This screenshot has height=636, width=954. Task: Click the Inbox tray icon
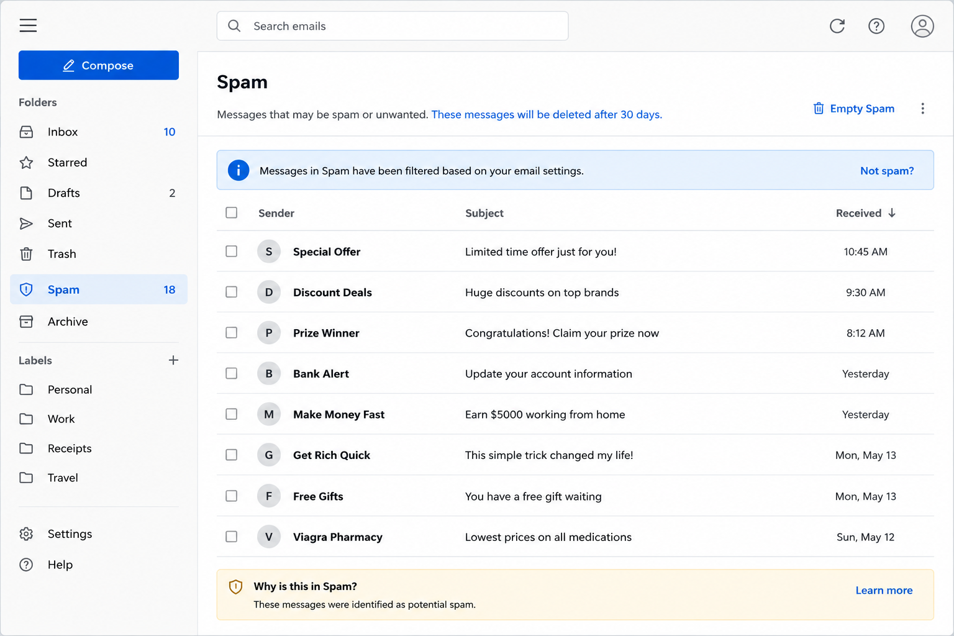pyautogui.click(x=26, y=132)
